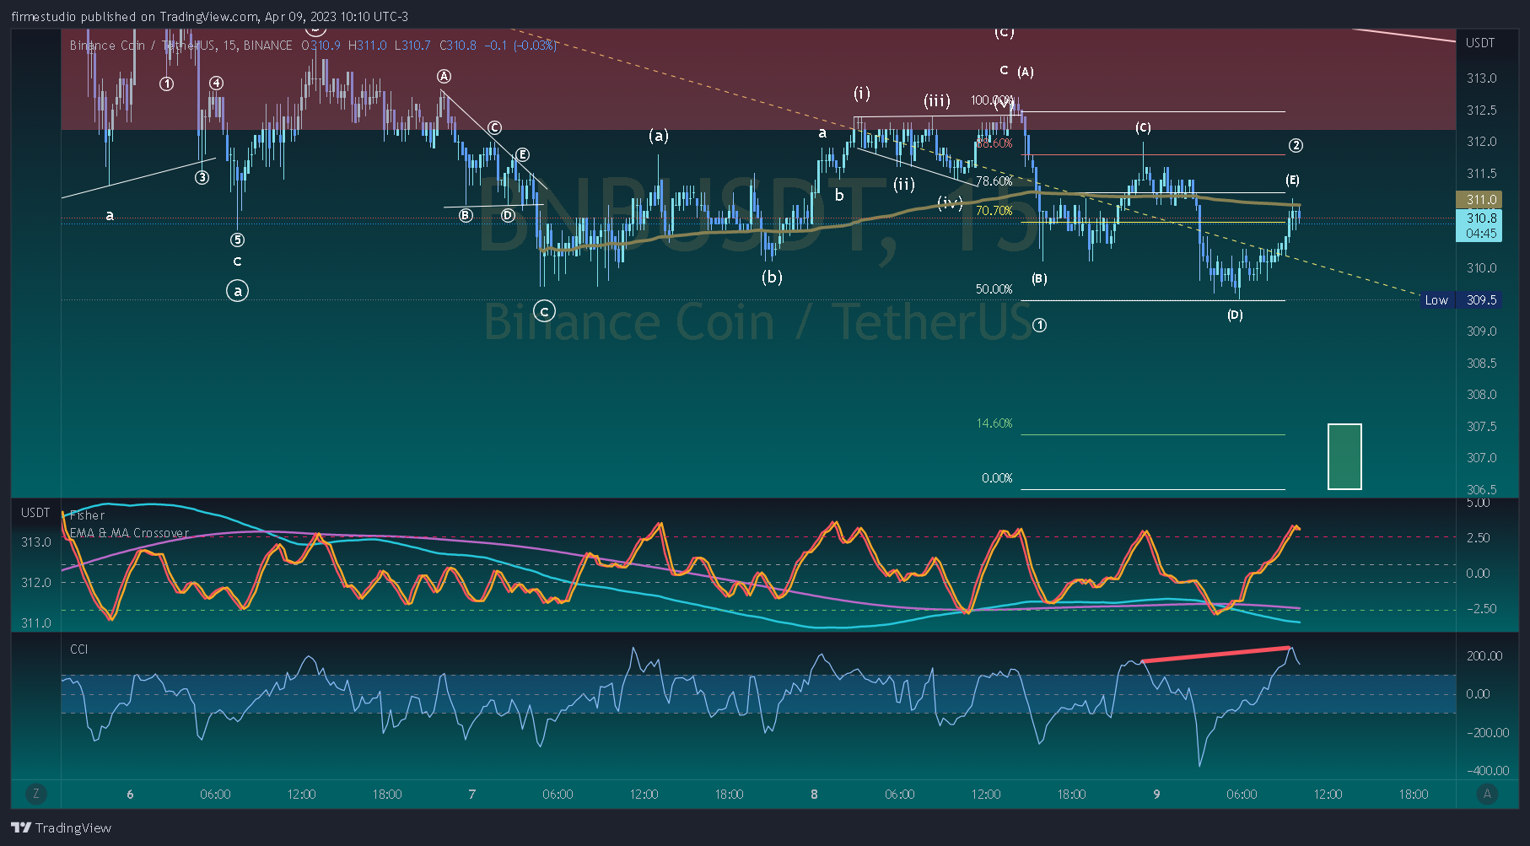This screenshot has height=846, width=1530.
Task: Click the 2.50 value on Fisher scale
Action: (1479, 538)
